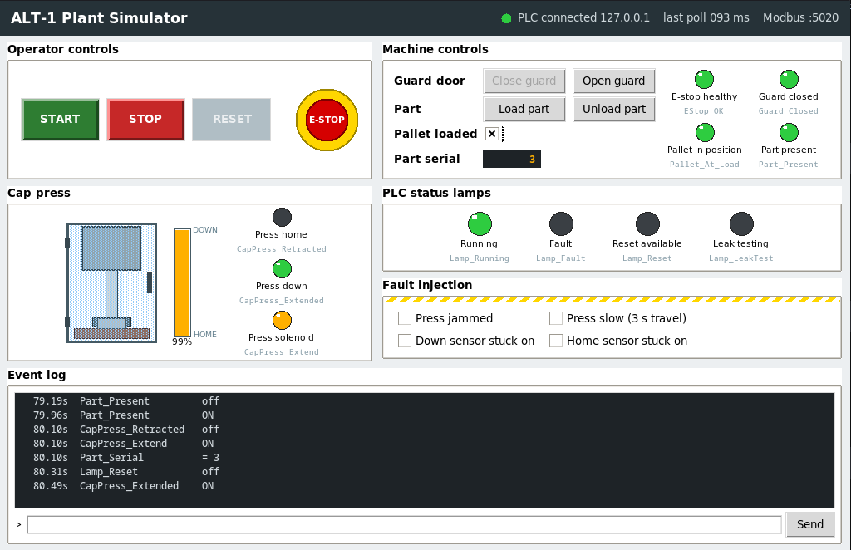Toggle the Pallet loaded checkbox
The width and height of the screenshot is (851, 550).
492,134
